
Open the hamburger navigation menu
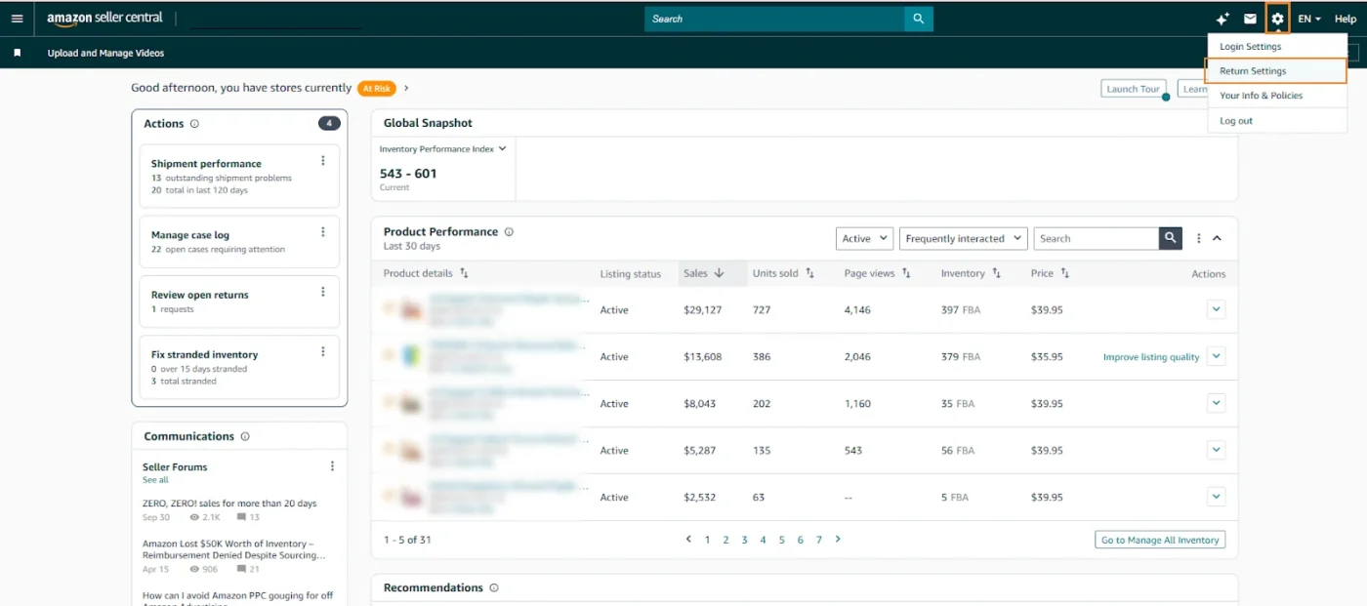click(x=17, y=19)
